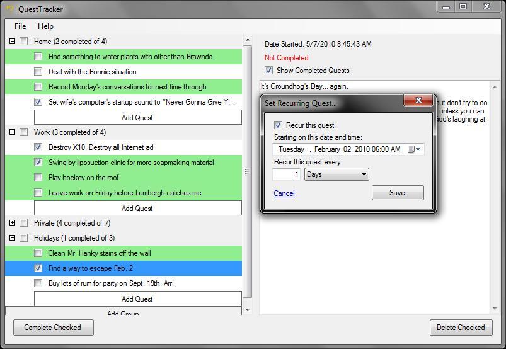Select 'Clean Mr. Hanky stains off the wall'

click(x=100, y=253)
